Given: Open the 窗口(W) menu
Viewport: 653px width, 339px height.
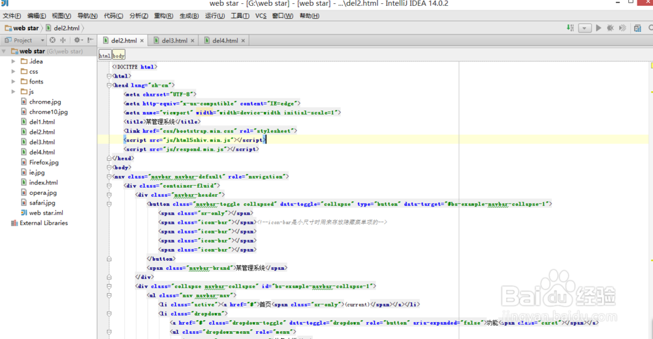Looking at the screenshot, I should point(282,16).
